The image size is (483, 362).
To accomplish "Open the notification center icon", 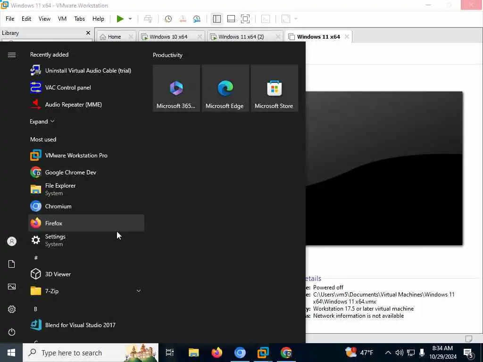I will [x=468, y=353].
